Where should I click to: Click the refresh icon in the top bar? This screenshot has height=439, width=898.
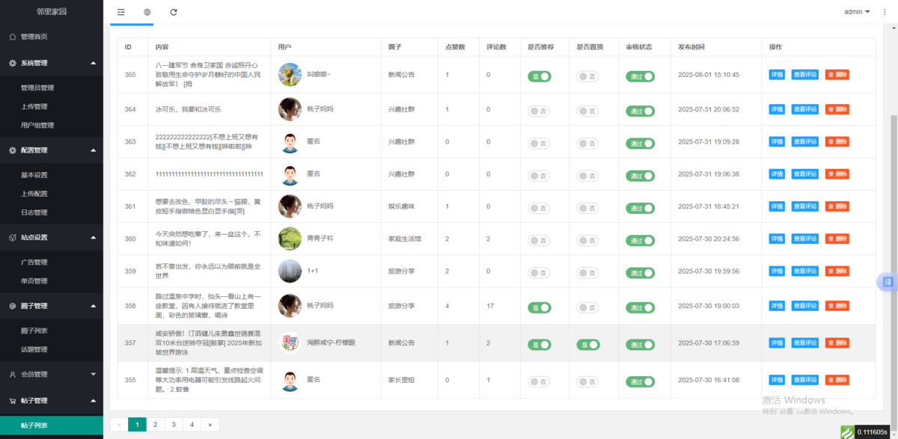click(174, 12)
